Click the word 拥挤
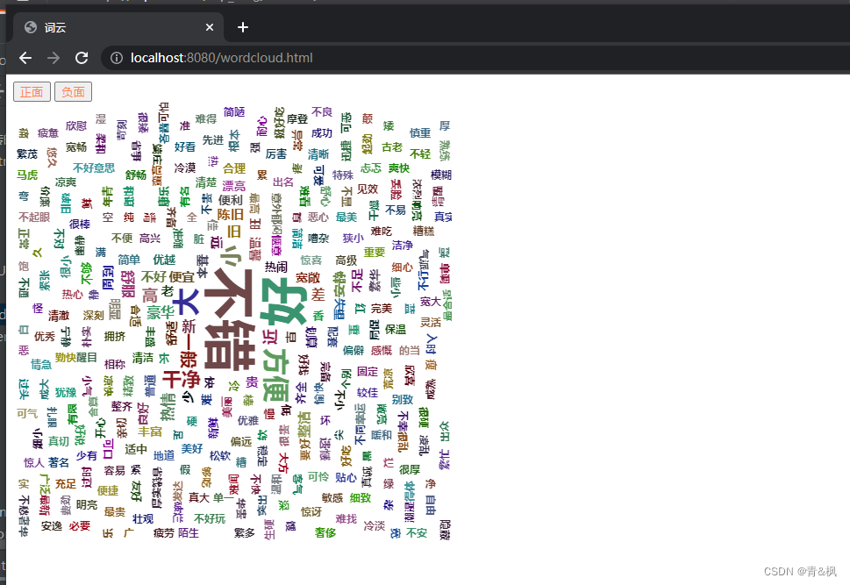Screen dimensions: 850x585 [x=114, y=337]
